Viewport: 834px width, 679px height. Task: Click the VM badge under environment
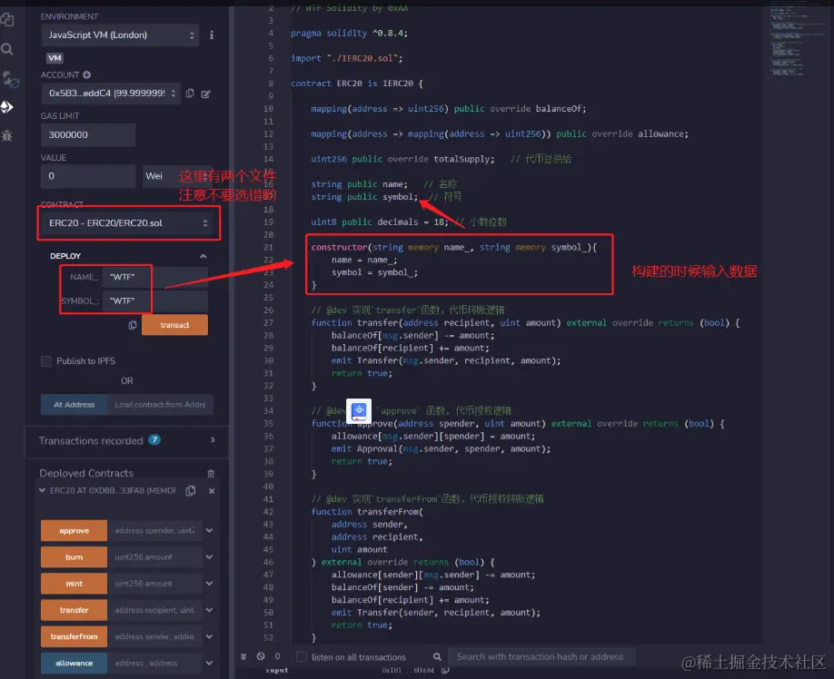click(x=55, y=58)
